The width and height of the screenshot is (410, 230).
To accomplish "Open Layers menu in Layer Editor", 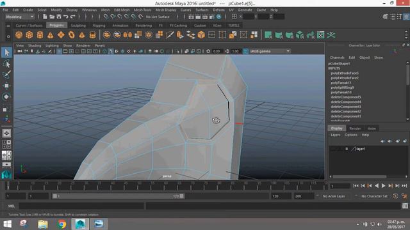I will tap(335, 135).
